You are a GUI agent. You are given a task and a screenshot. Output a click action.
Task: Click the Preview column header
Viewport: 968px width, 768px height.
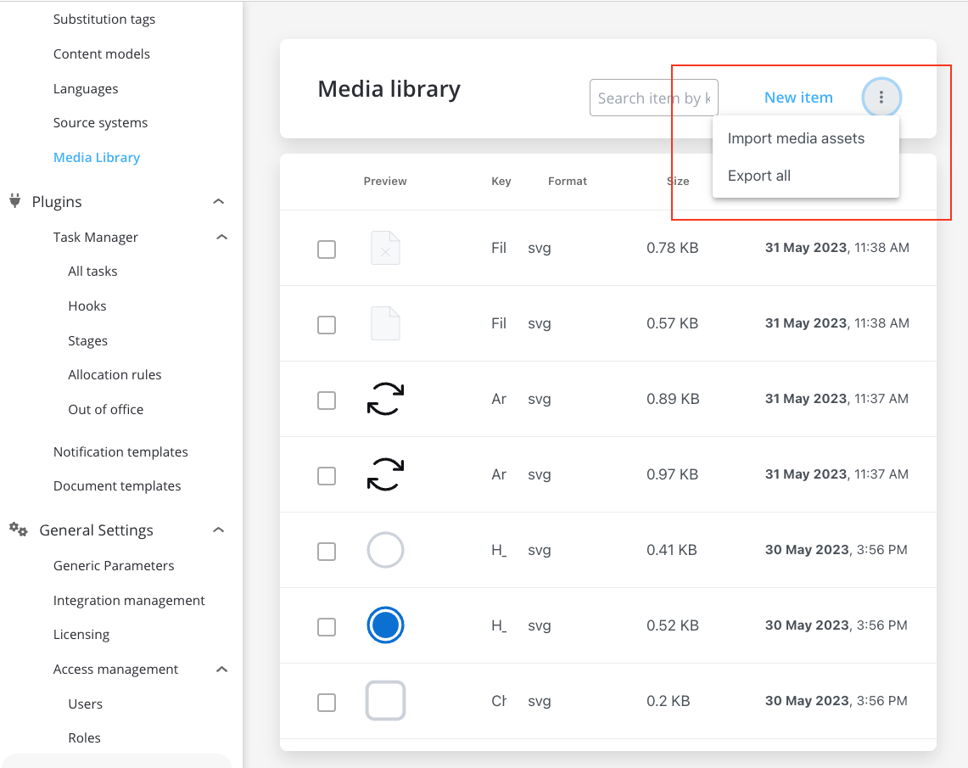point(385,181)
